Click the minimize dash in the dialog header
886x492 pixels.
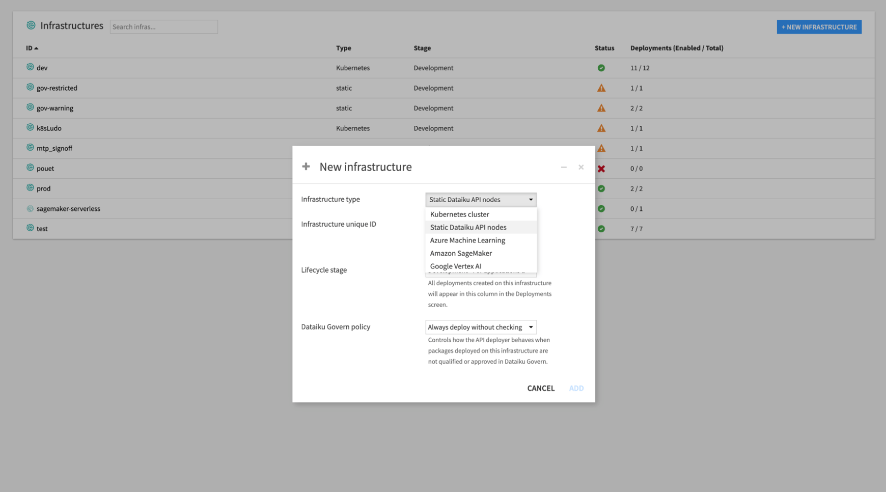(564, 167)
